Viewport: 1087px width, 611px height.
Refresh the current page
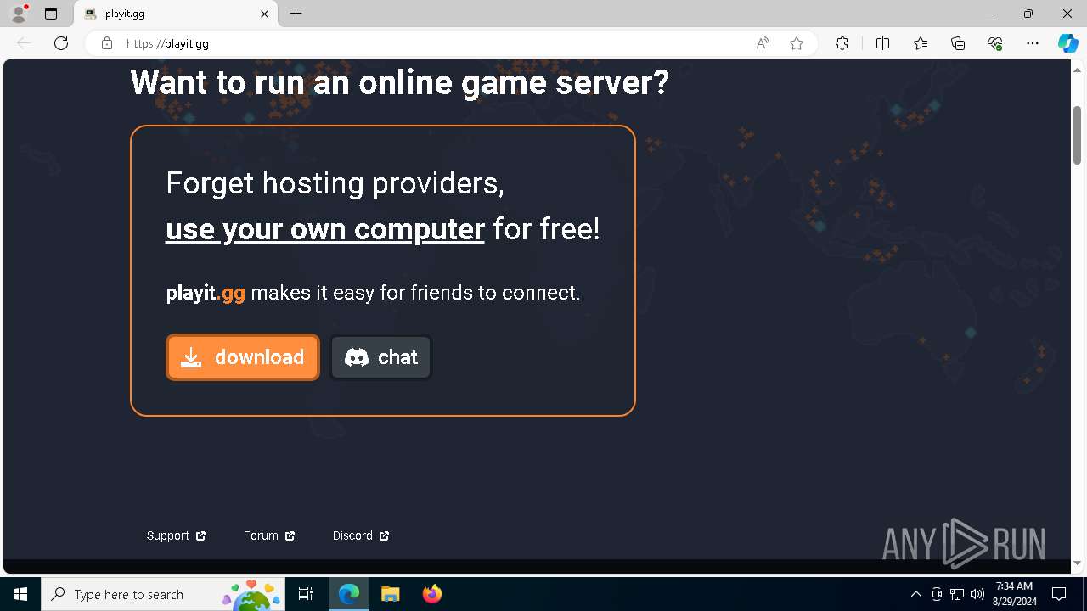tap(61, 43)
